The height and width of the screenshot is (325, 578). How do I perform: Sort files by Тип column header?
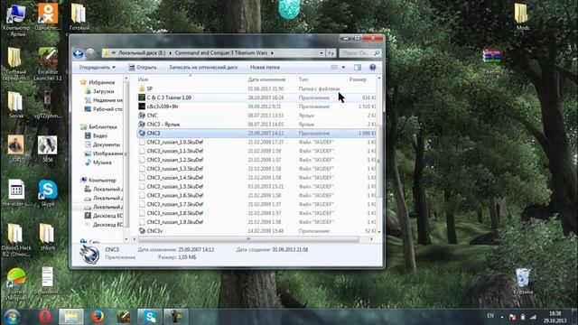tap(303, 79)
